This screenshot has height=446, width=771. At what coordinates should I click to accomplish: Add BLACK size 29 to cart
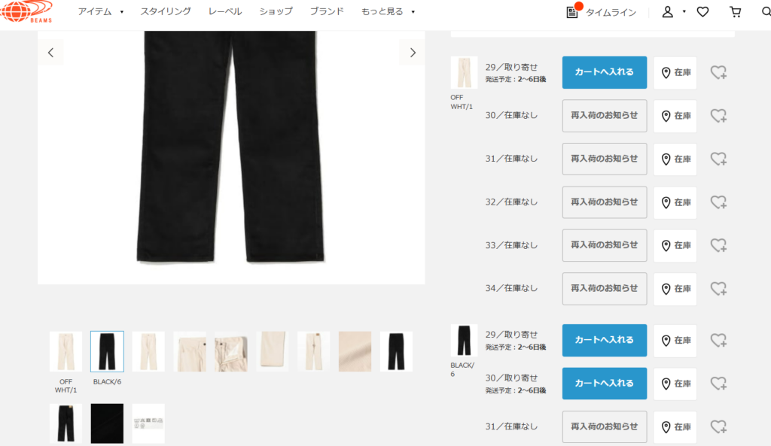tap(605, 341)
